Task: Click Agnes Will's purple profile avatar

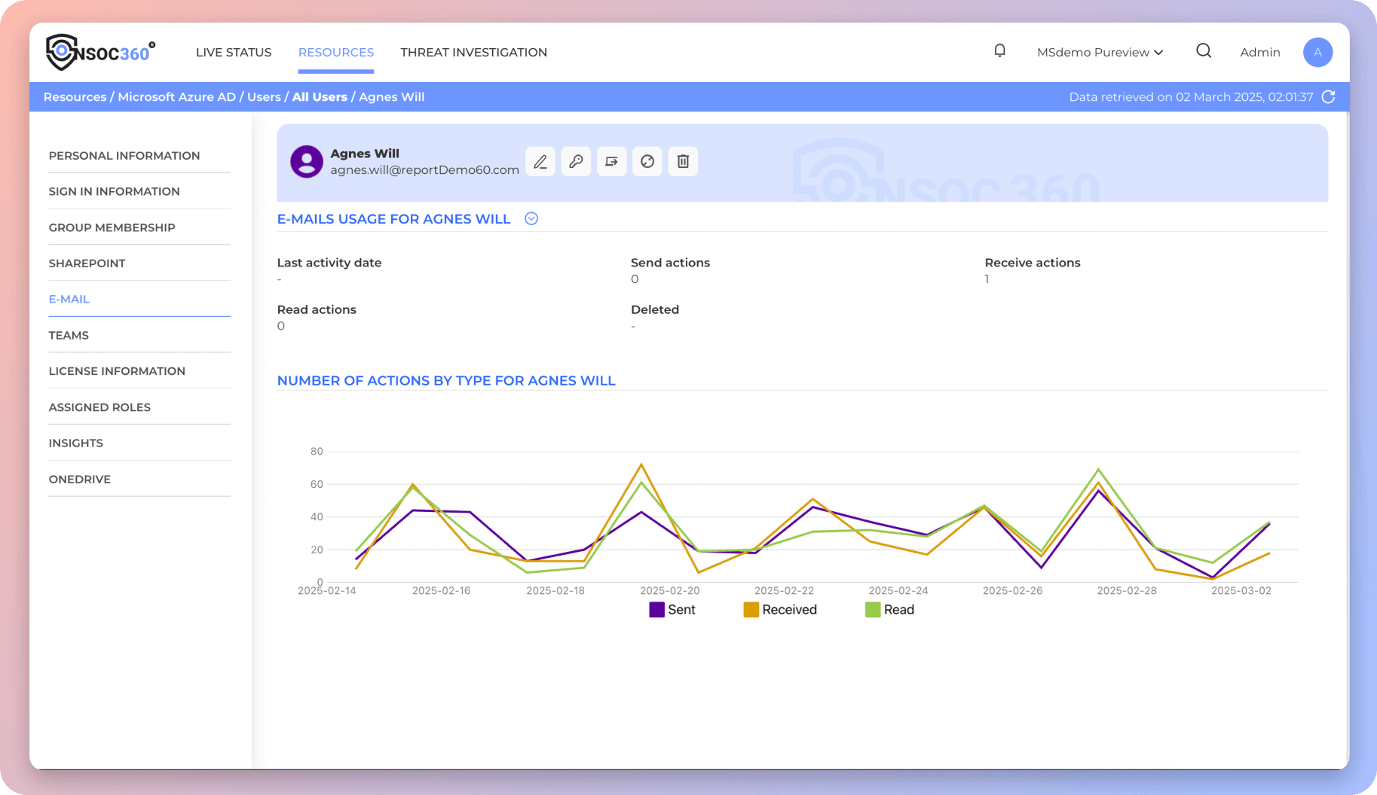Action: (307, 161)
